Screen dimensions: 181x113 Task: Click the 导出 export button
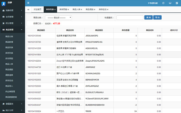[x=157, y=17]
